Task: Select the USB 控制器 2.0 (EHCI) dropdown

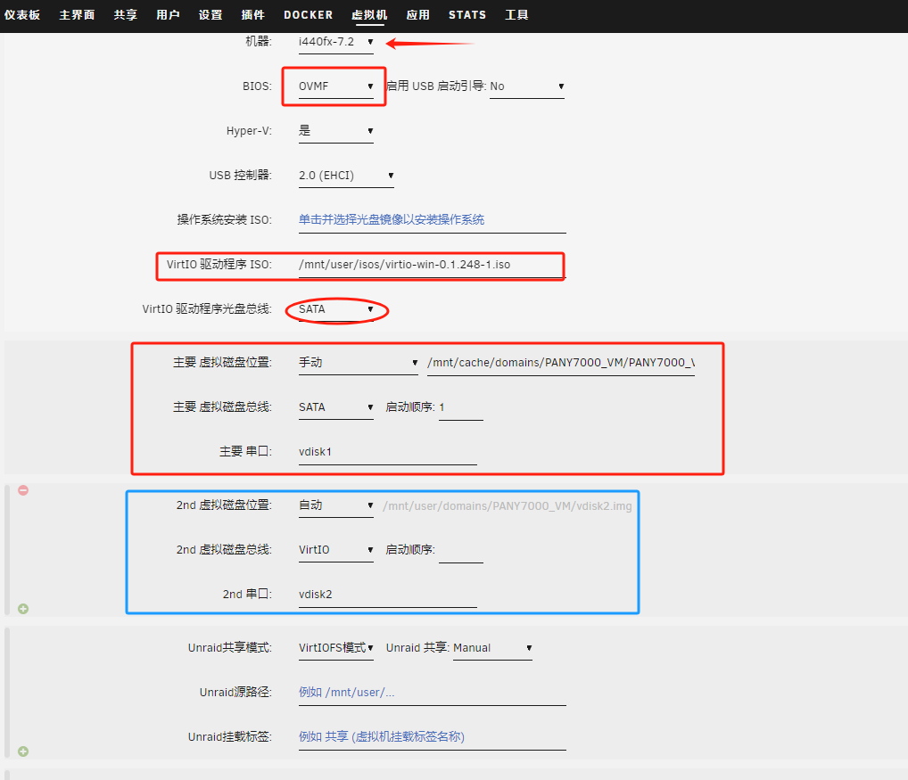Action: coord(345,176)
